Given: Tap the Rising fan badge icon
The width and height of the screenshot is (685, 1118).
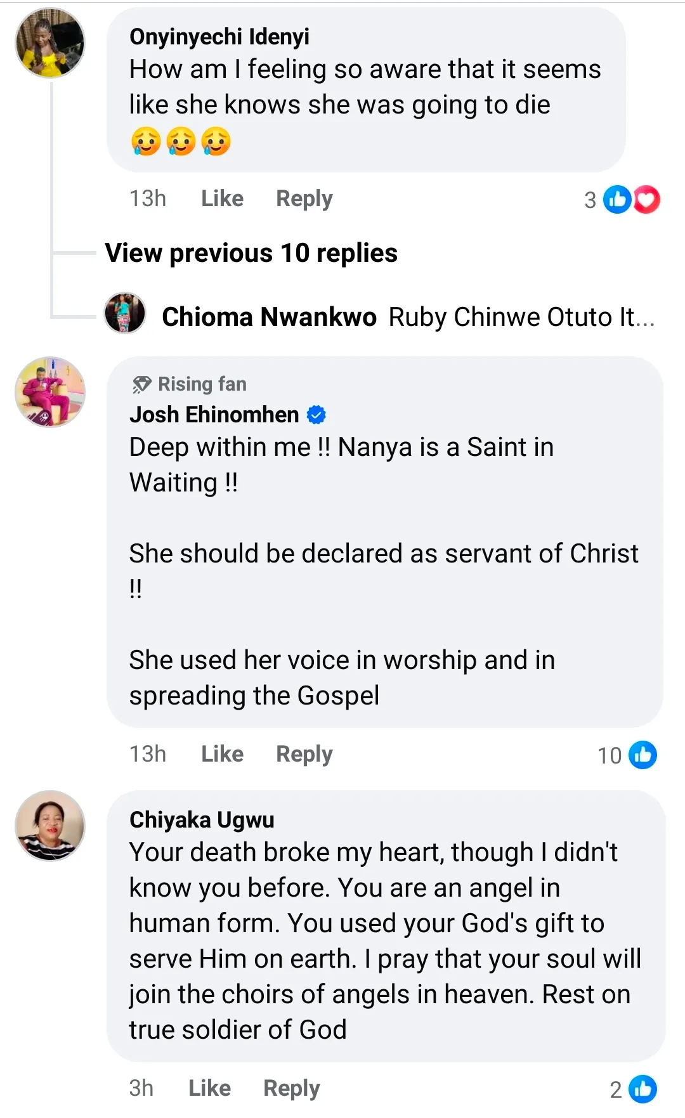Looking at the screenshot, I should [x=141, y=384].
